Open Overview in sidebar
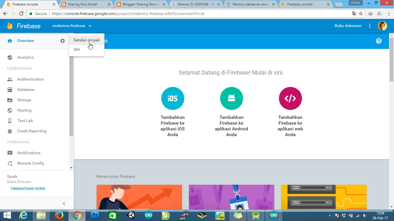 pos(26,41)
